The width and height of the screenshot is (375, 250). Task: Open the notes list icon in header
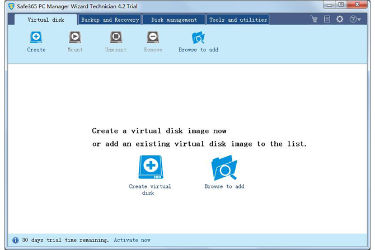[327, 19]
